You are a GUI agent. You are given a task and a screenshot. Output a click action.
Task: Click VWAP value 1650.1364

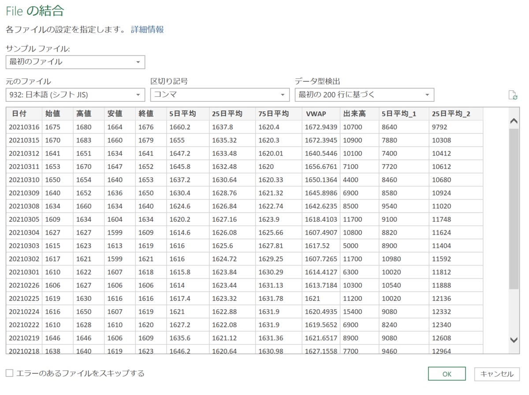pos(321,180)
